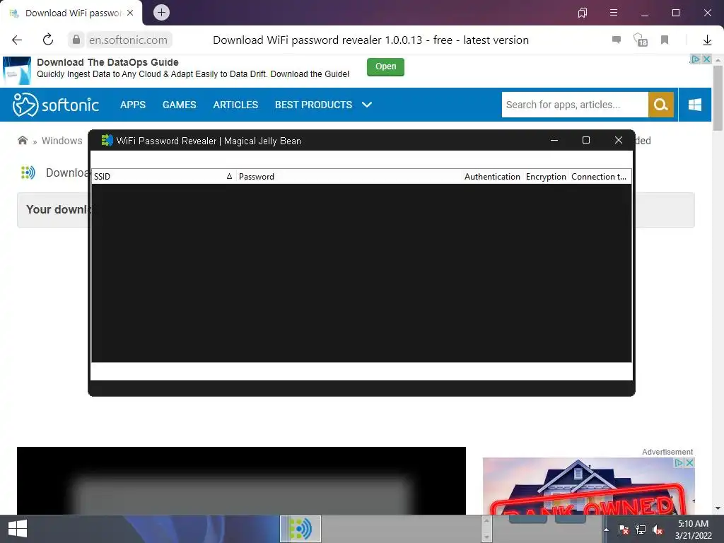
Task: Open the APPS menu
Action: 133,105
